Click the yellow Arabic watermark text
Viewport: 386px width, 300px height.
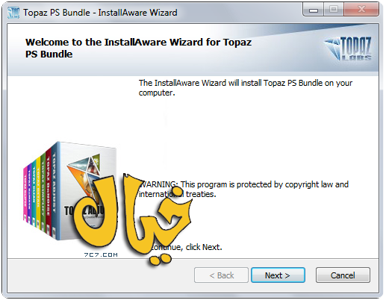[x=132, y=219]
